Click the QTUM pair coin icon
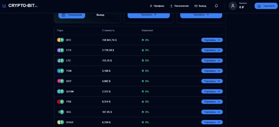 (60, 91)
